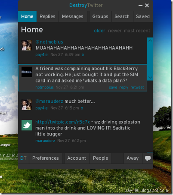Switch to the Groups tab
173x195 pixels.
click(x=100, y=16)
